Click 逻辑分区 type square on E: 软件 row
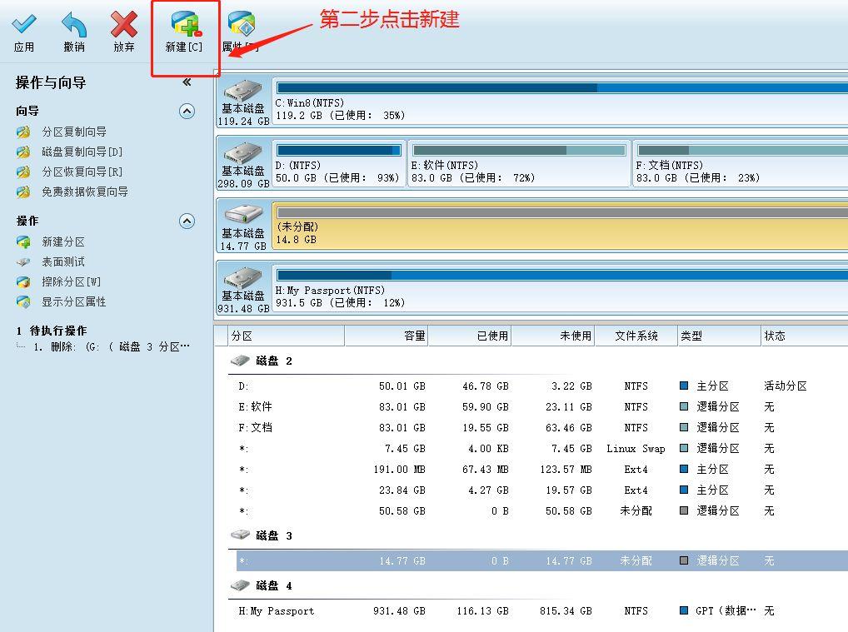The width and height of the screenshot is (848, 632). coord(684,406)
